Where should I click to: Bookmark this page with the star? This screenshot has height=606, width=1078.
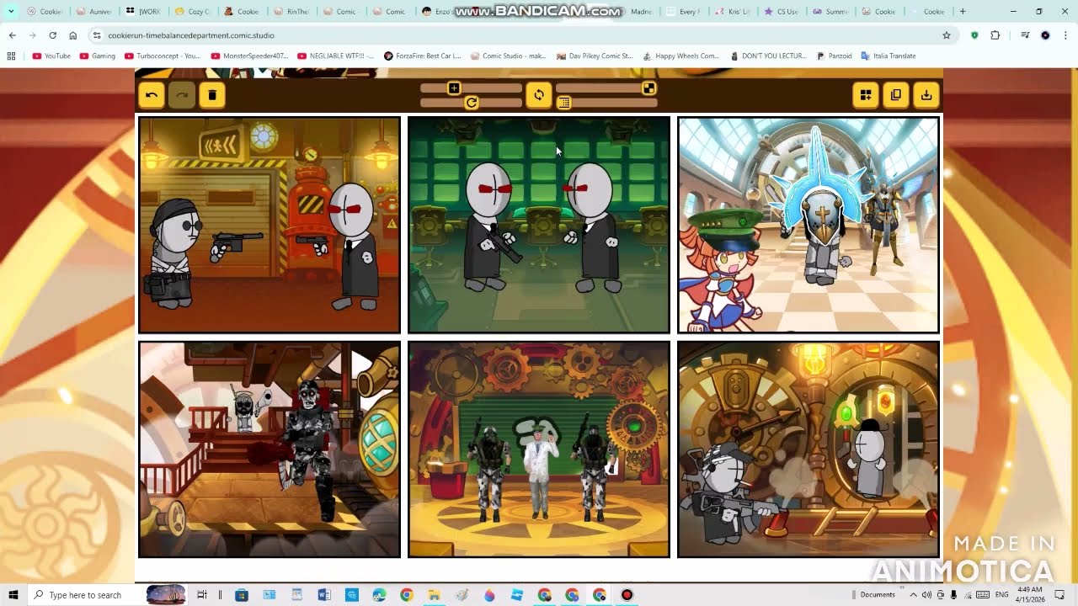coord(947,35)
